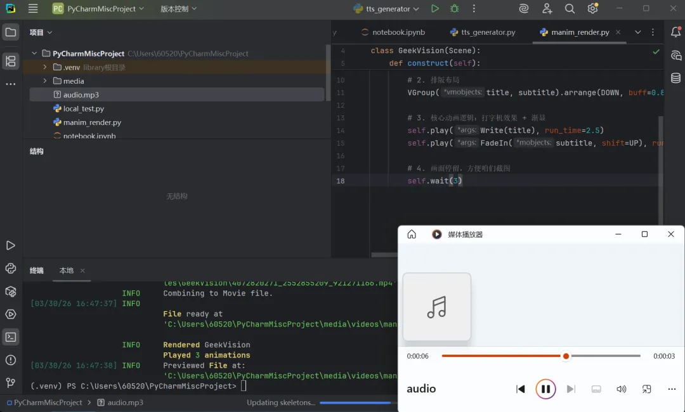Open tts_generator run configuration dropdown
Image resolution: width=685 pixels, height=412 pixels.
click(x=386, y=8)
